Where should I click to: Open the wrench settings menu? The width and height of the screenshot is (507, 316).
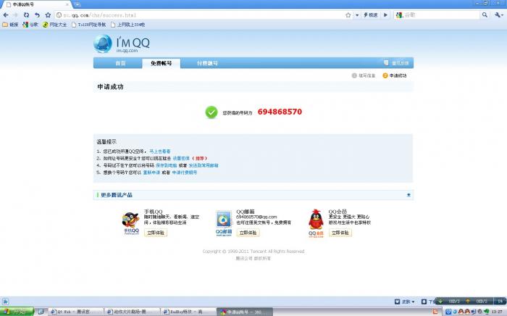pos(498,15)
